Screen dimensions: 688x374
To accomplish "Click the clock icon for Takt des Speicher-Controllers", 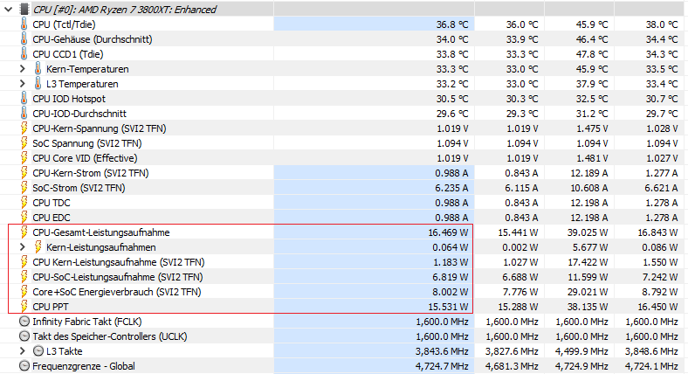I will click(24, 336).
